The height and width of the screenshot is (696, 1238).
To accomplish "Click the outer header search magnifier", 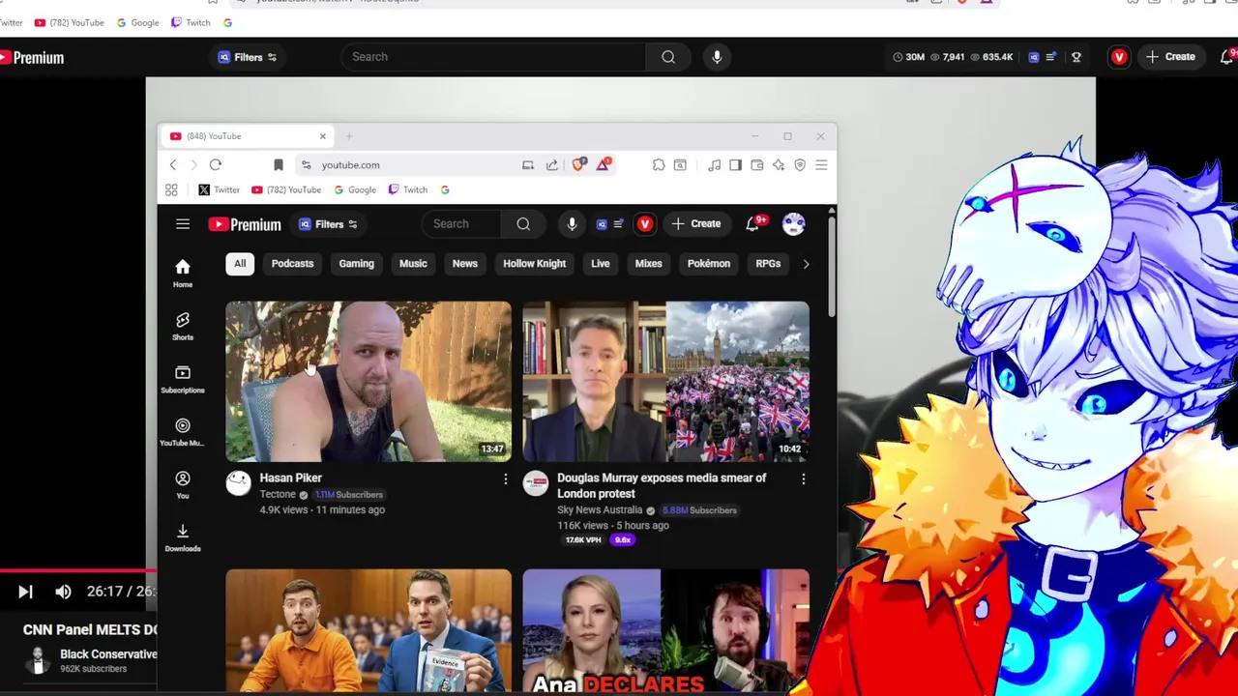I will coord(668,57).
